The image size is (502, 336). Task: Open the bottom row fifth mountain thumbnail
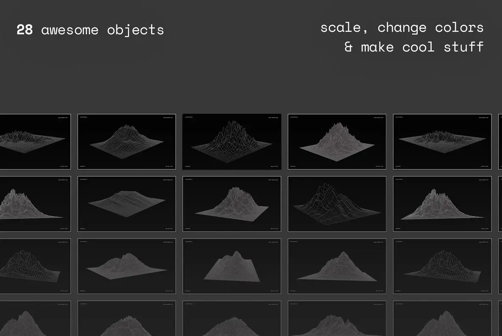442,318
